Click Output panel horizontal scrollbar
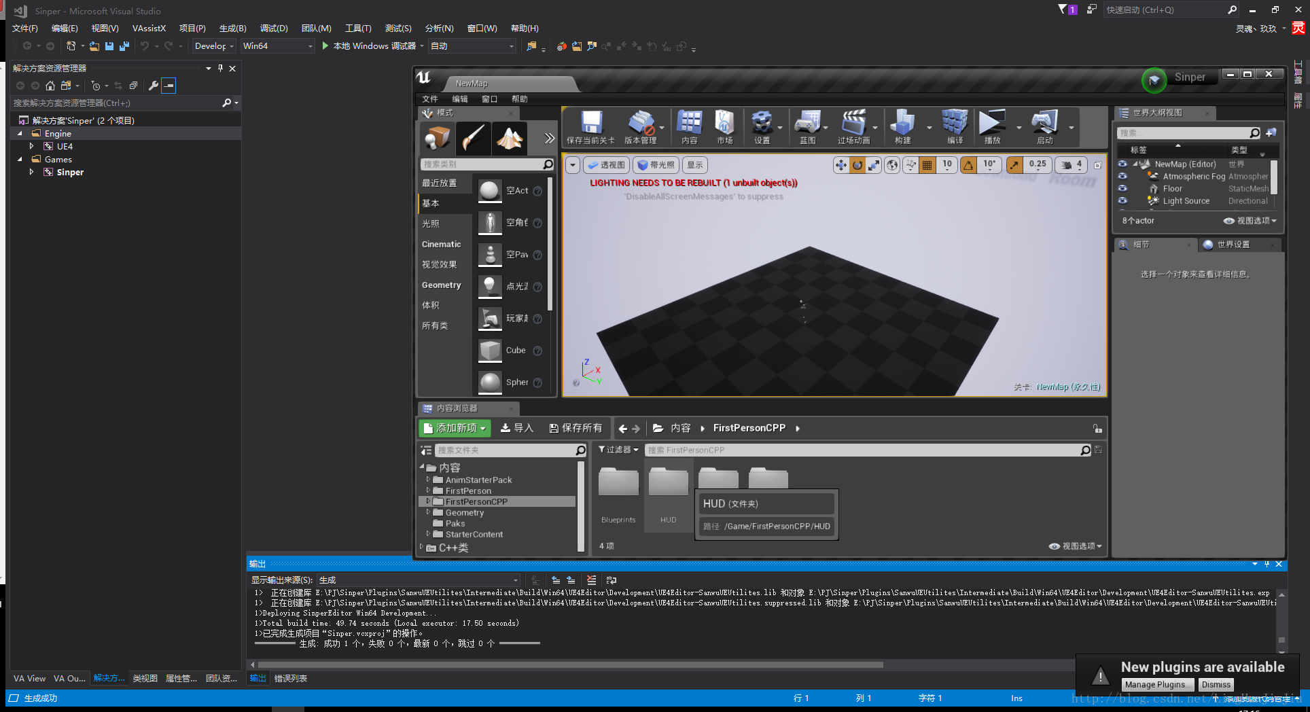Viewport: 1310px width, 712px height. (x=571, y=665)
